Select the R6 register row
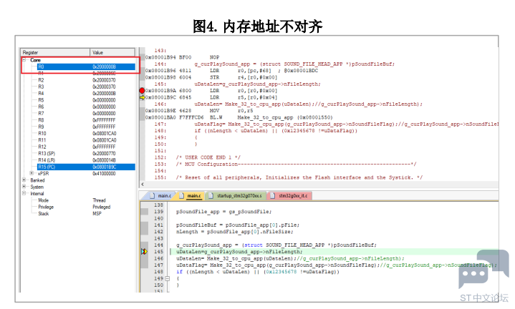Image resolution: width=515 pixels, height=309 pixels. (x=87, y=107)
